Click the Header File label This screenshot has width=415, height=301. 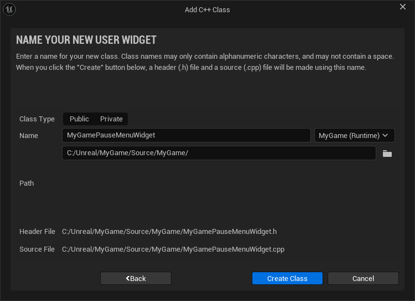click(x=37, y=232)
